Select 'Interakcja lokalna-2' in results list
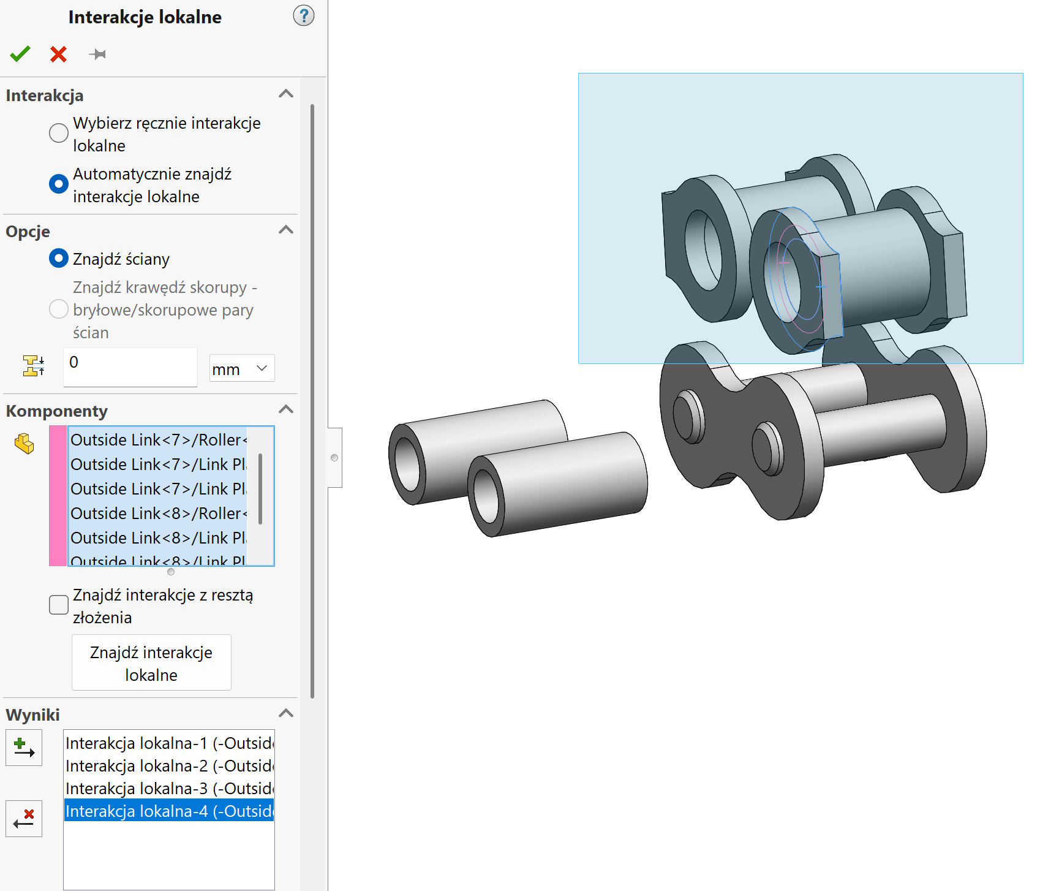Image resolution: width=1051 pixels, height=891 pixels. [x=169, y=766]
